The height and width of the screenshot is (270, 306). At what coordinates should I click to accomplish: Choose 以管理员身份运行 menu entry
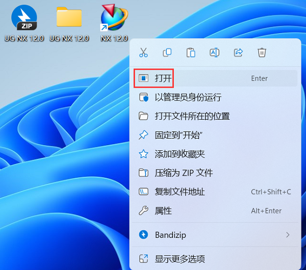click(215, 97)
